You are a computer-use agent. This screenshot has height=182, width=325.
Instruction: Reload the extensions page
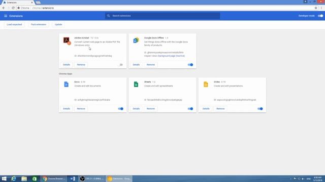[x=13, y=8]
